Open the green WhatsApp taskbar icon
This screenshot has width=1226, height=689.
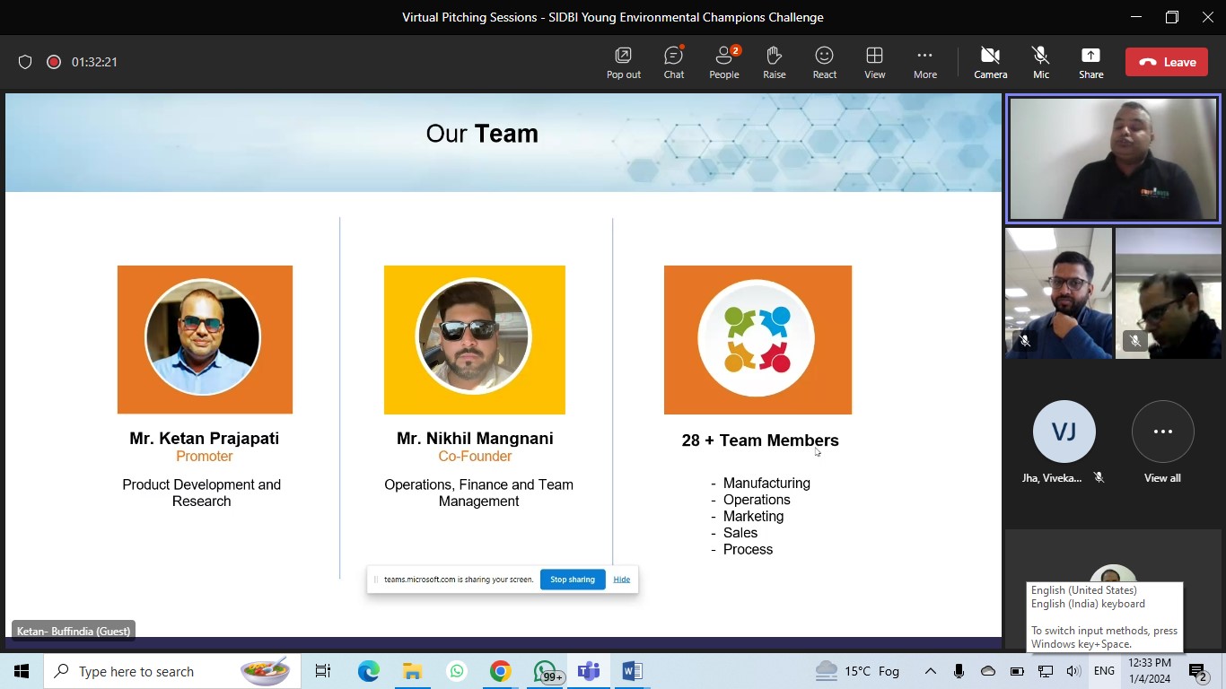pos(457,671)
